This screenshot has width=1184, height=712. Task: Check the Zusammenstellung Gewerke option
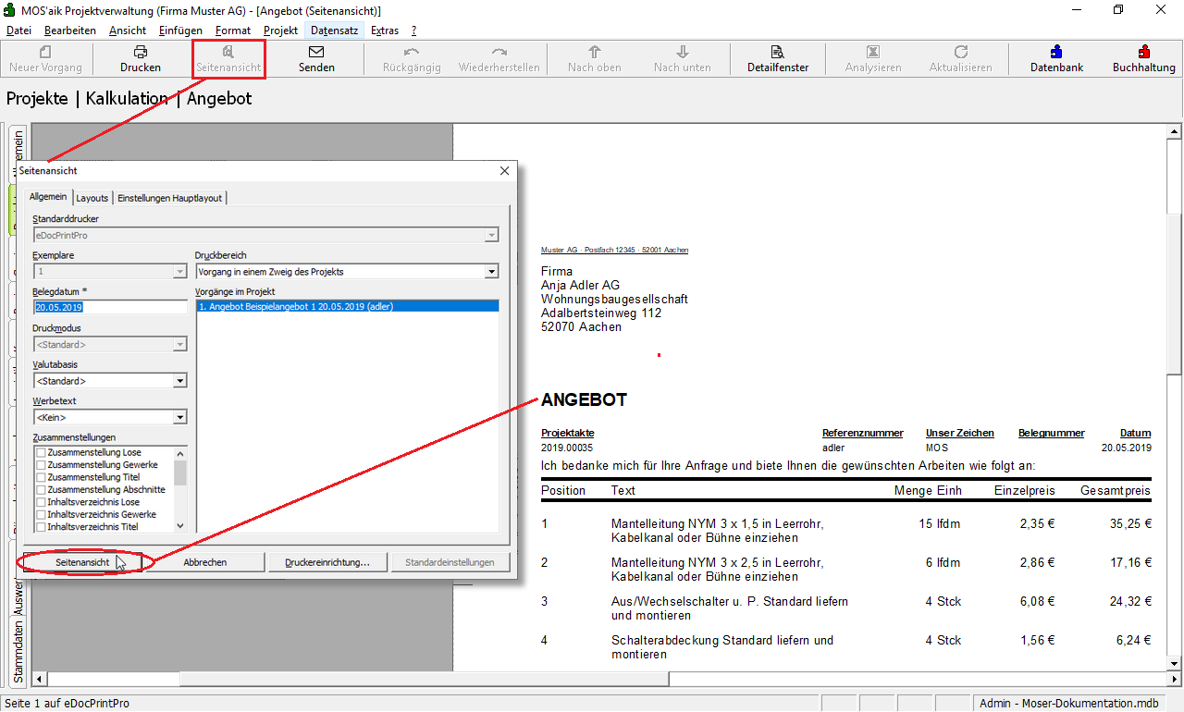[x=41, y=465]
